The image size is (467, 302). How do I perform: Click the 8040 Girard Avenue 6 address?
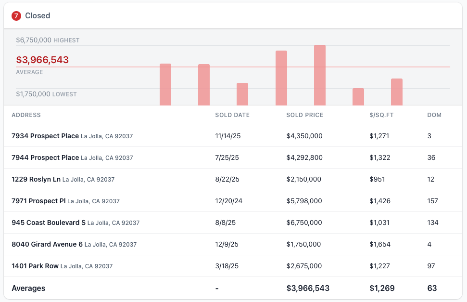(x=47, y=244)
